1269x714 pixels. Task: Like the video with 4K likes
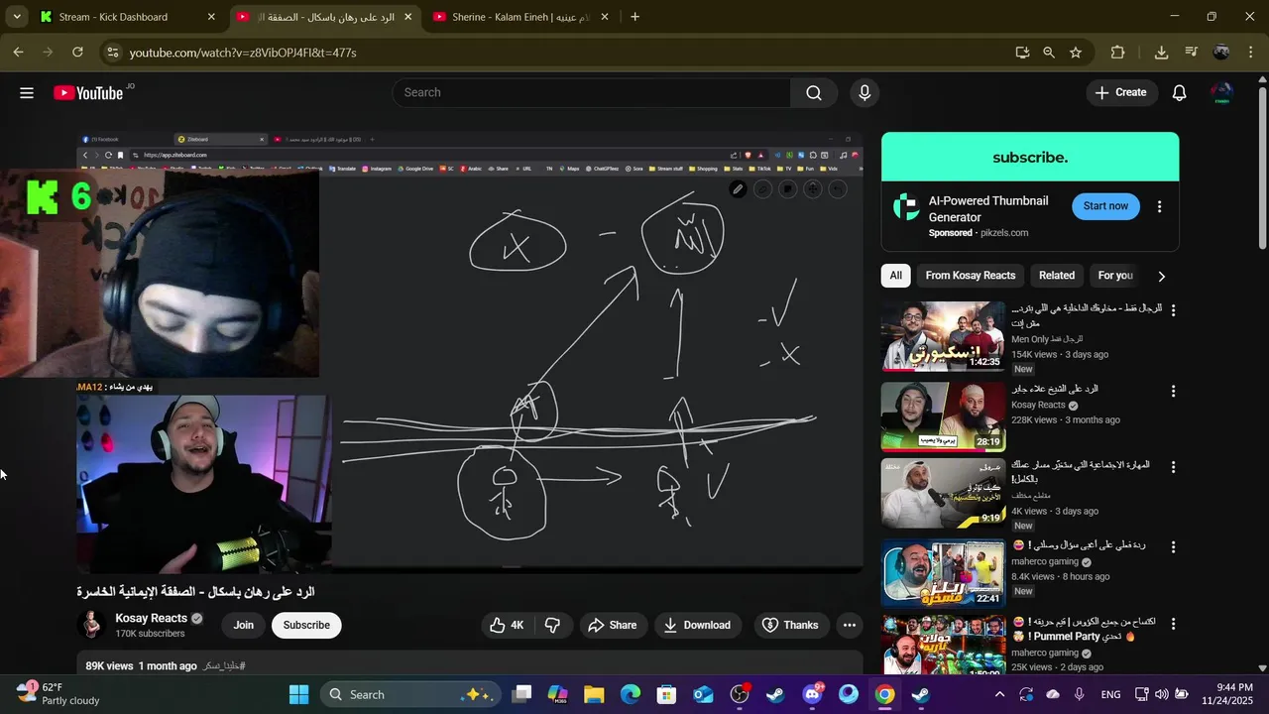[x=507, y=625]
